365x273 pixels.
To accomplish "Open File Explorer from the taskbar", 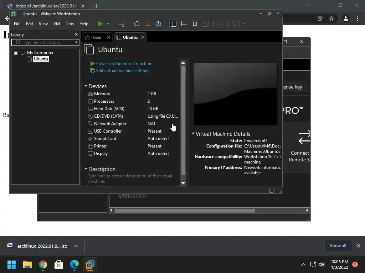I will pos(27,264).
